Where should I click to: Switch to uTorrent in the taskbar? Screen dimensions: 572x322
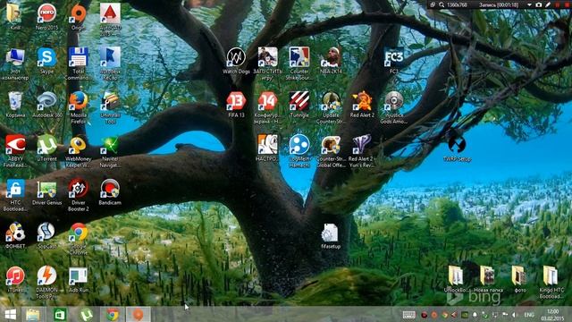pos(86,314)
